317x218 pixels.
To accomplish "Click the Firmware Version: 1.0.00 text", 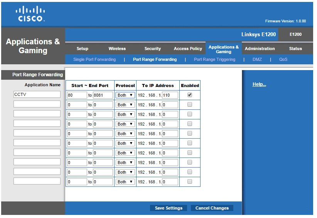I will click(x=285, y=21).
